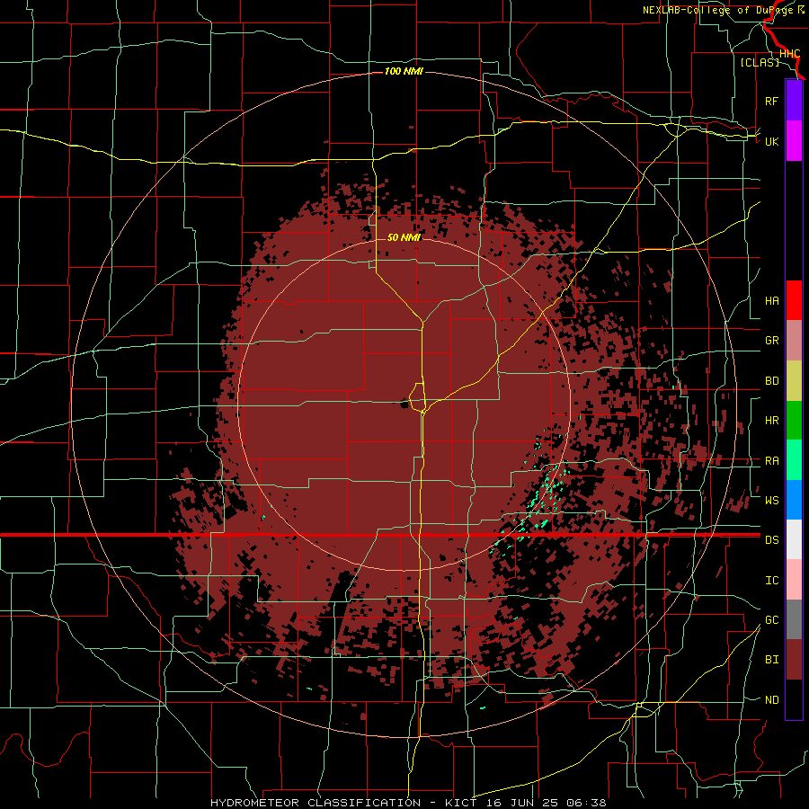809x809 pixels.
Task: Click the 06:38 timestamp
Action: (x=586, y=803)
